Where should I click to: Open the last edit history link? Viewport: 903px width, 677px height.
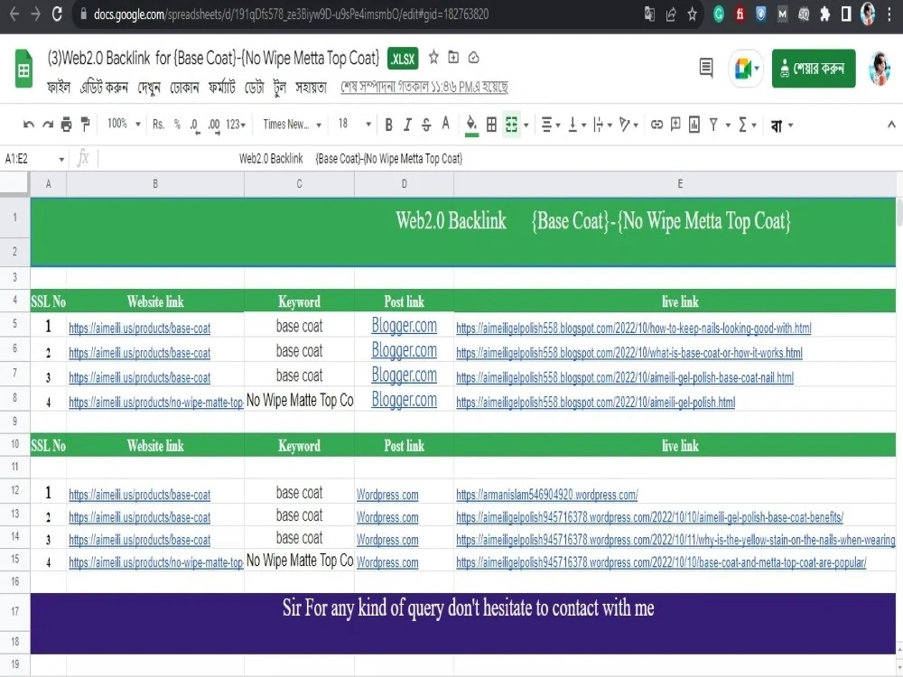(x=424, y=87)
